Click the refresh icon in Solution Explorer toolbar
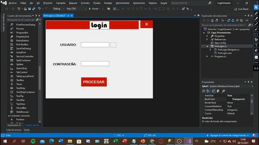 233,21
